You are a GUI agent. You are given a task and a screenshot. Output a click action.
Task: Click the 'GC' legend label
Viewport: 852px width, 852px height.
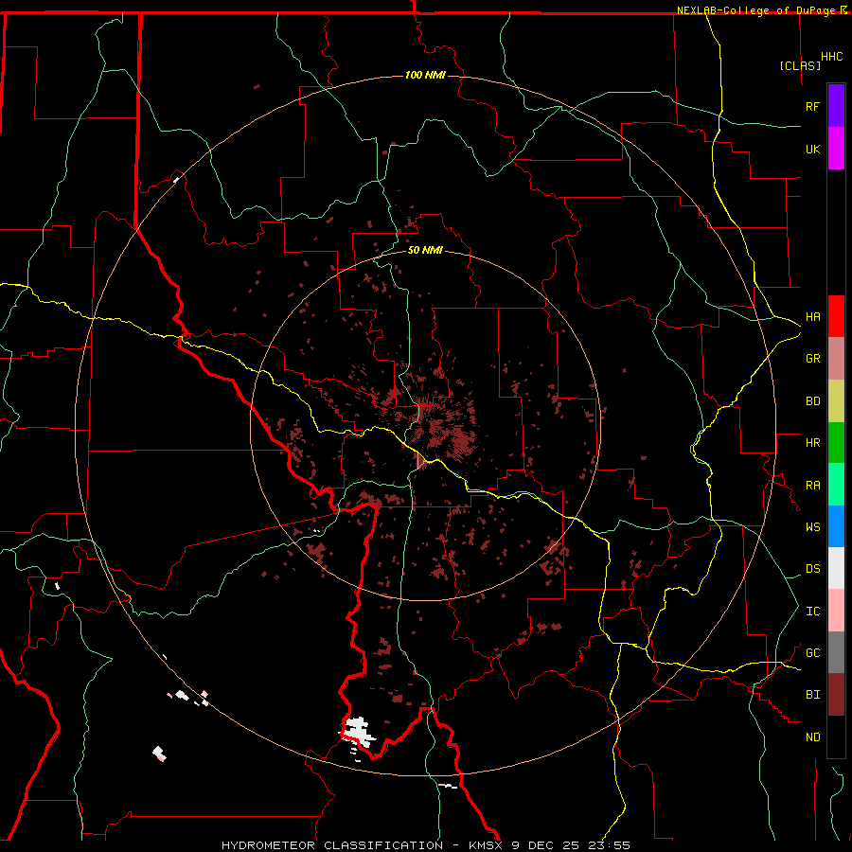813,653
